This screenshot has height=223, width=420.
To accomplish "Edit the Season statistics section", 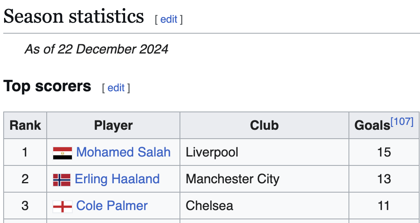I will click(x=169, y=19).
